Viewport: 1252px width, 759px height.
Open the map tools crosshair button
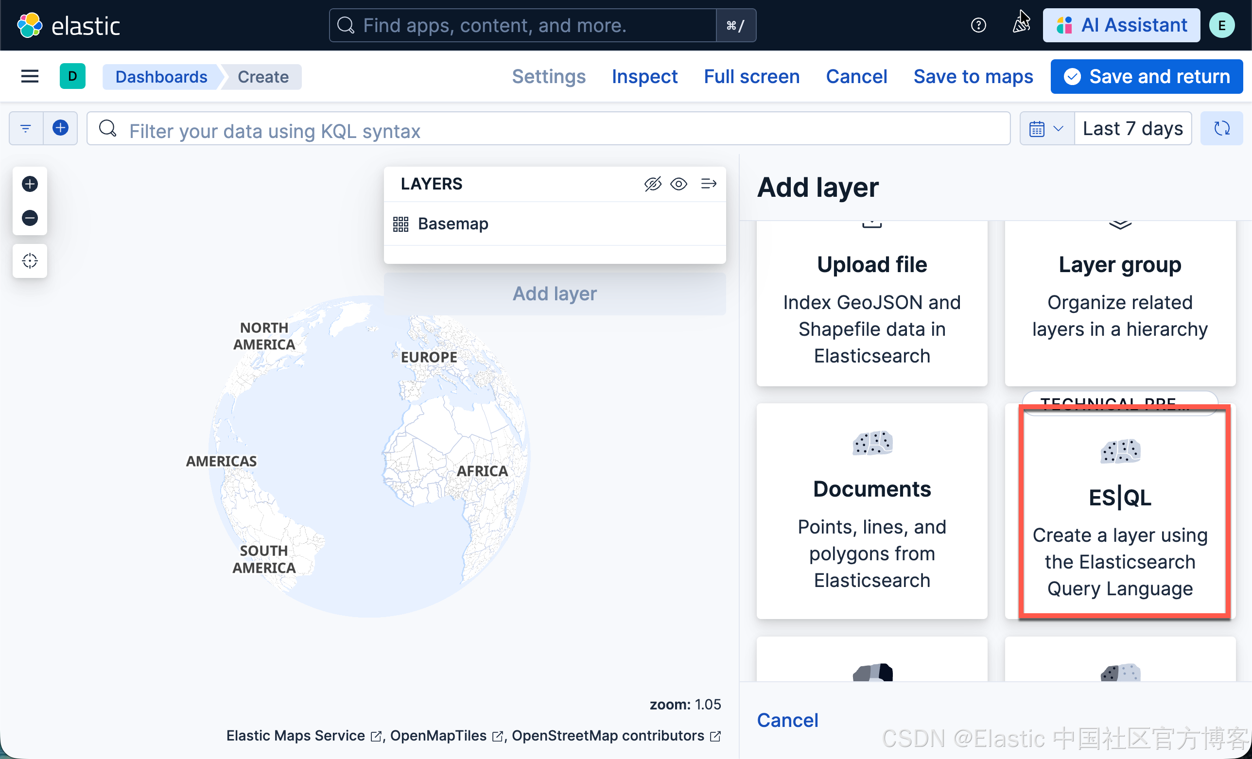[x=30, y=260]
